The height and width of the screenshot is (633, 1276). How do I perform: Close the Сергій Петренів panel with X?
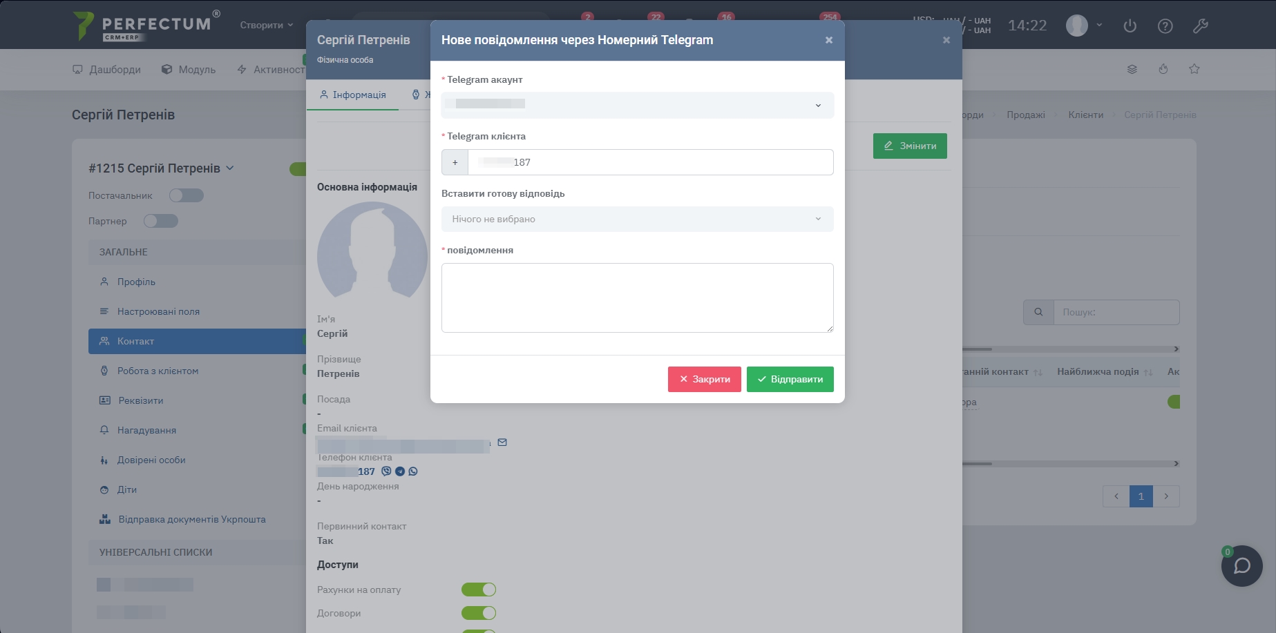(946, 40)
